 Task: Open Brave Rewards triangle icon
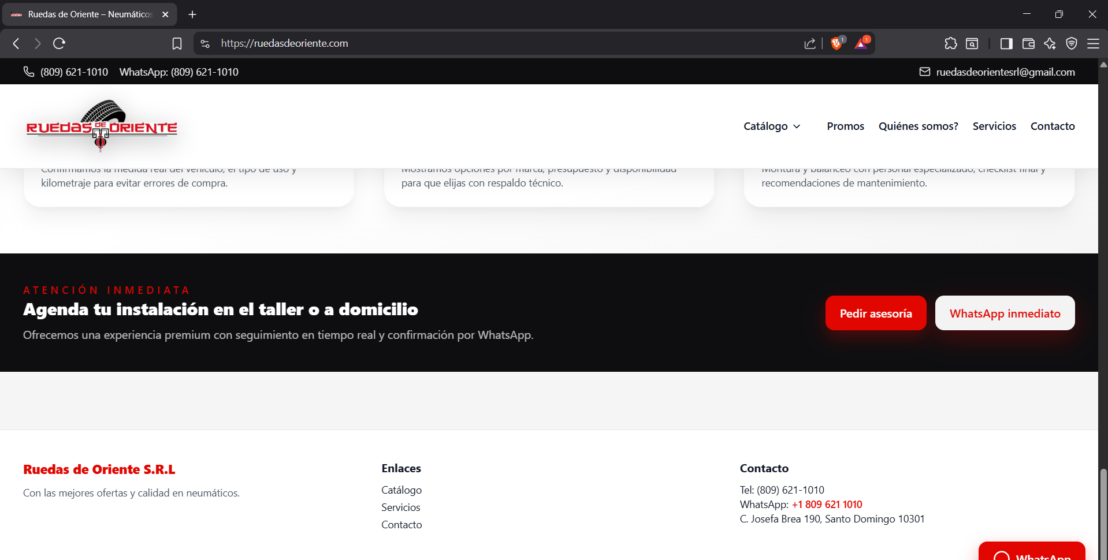coord(861,43)
